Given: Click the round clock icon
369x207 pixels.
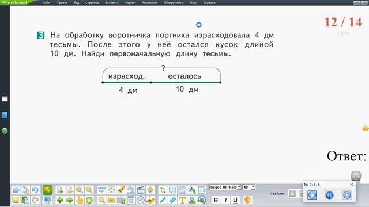Looking at the screenshot, I should pos(141,200).
